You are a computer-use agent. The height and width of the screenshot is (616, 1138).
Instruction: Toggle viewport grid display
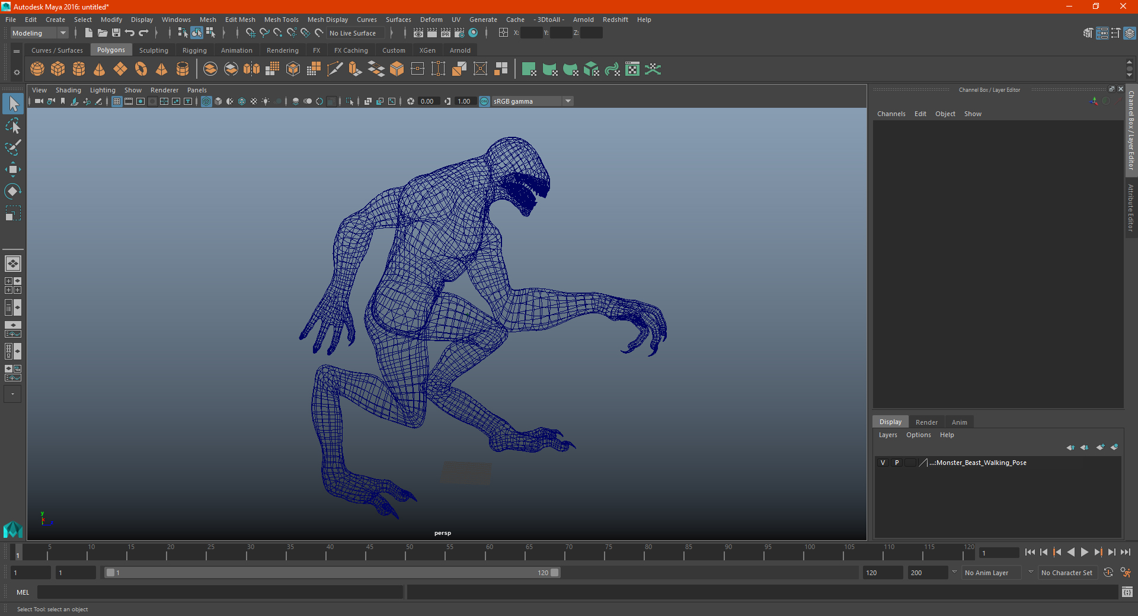click(117, 101)
